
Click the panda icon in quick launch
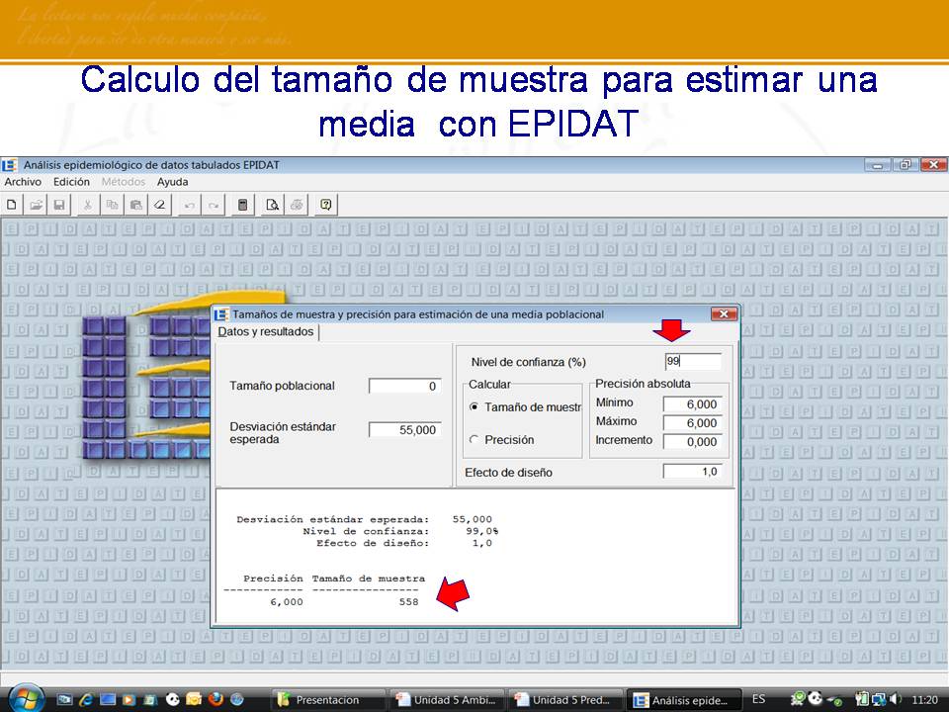coord(172,699)
